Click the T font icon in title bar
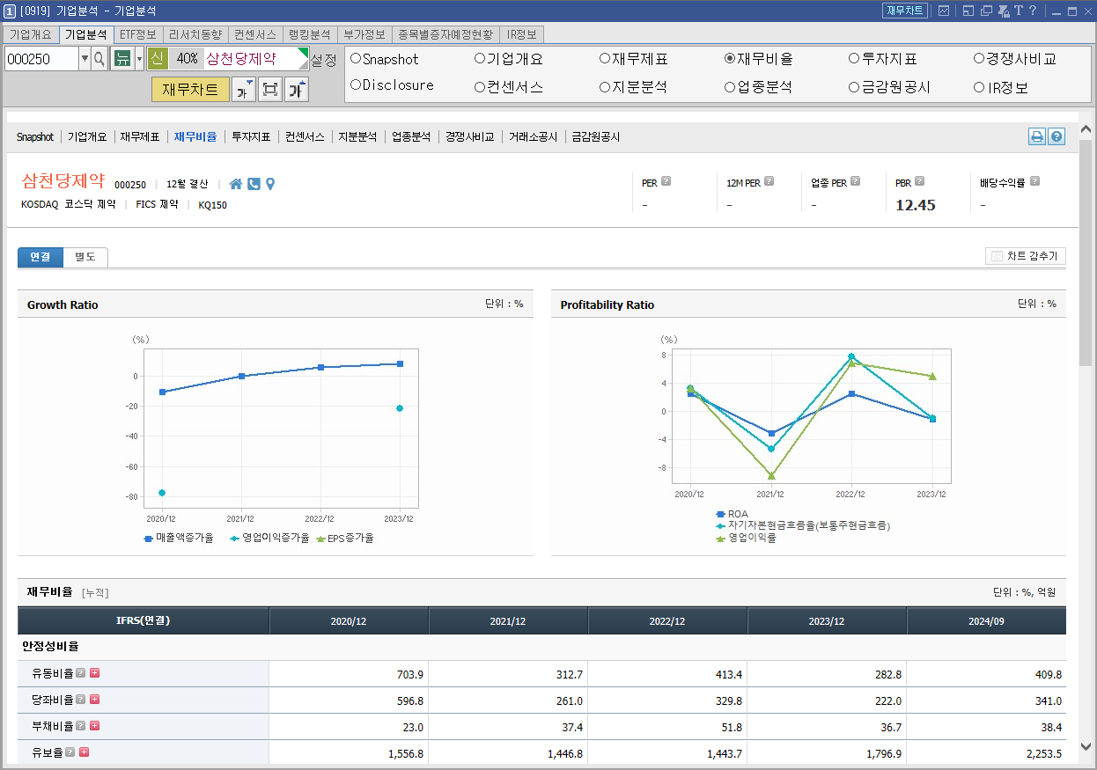This screenshot has height=770, width=1097. (x=1019, y=11)
